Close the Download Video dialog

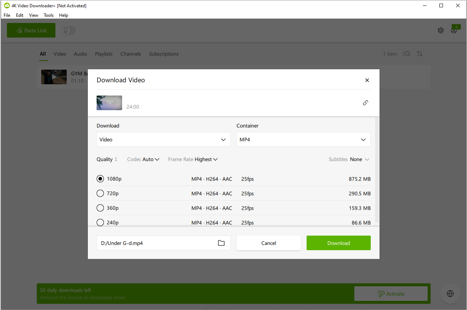[367, 80]
